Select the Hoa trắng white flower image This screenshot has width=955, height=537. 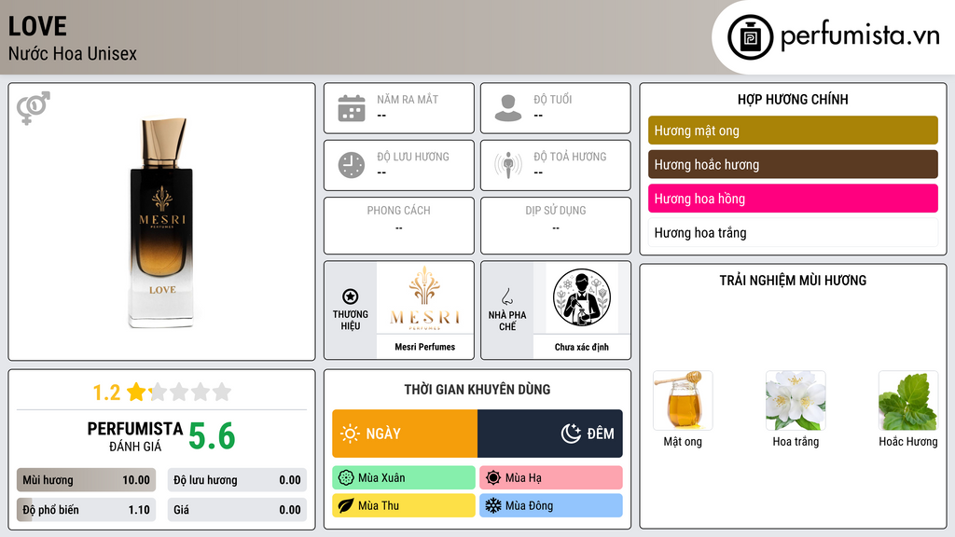[x=796, y=400]
